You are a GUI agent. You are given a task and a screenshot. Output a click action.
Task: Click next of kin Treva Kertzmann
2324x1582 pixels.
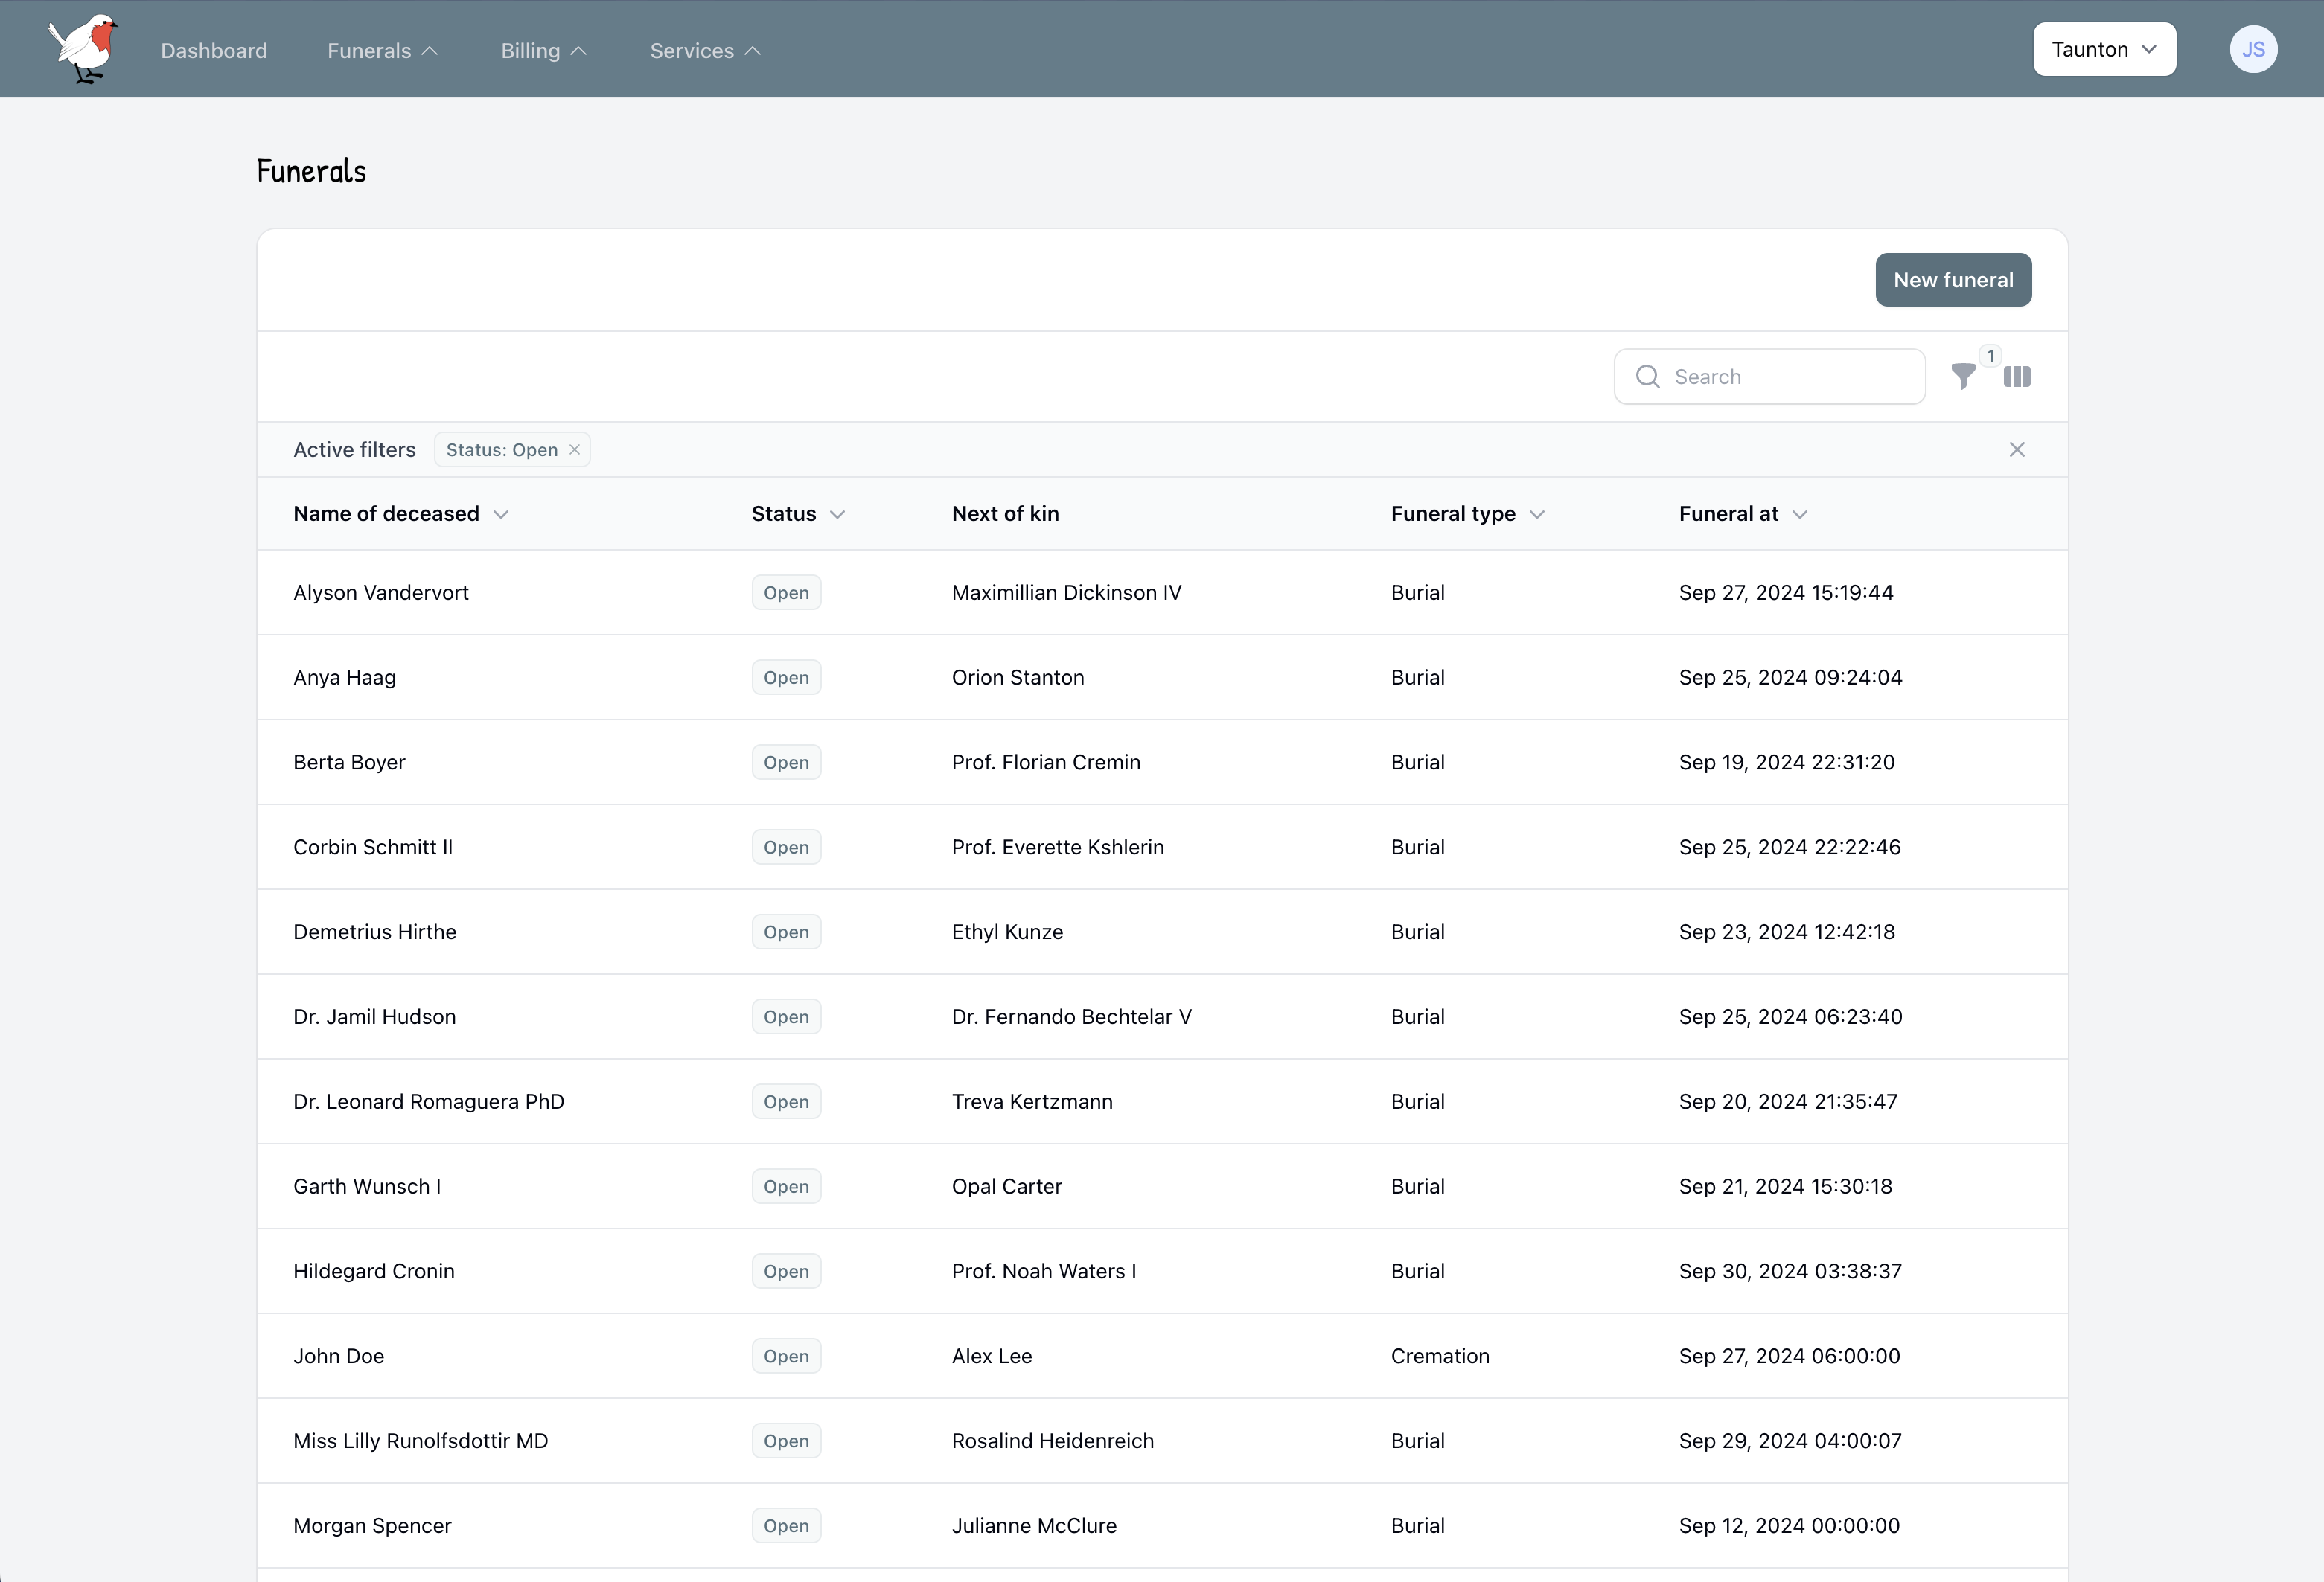point(1031,1102)
